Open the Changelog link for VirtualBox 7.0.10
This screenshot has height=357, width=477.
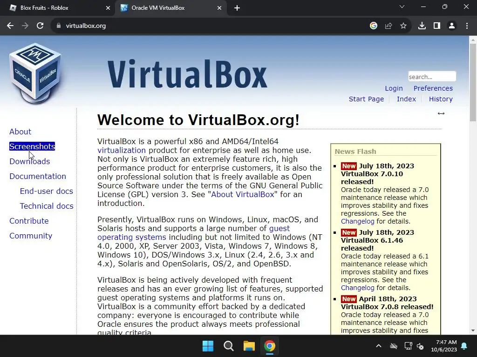[357, 221]
